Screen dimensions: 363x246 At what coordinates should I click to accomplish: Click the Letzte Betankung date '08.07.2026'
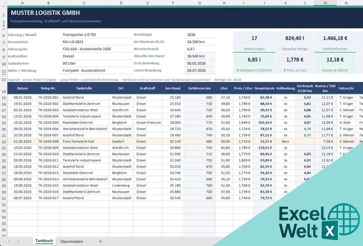(x=200, y=70)
